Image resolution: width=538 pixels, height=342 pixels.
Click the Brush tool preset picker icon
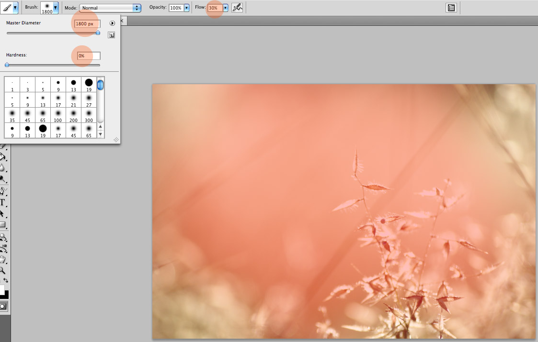point(7,7)
